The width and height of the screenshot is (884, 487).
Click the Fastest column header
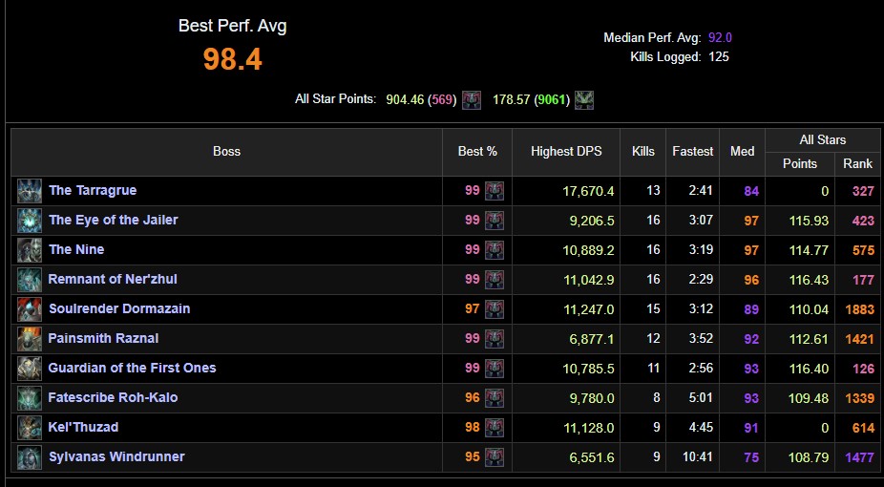tap(693, 152)
